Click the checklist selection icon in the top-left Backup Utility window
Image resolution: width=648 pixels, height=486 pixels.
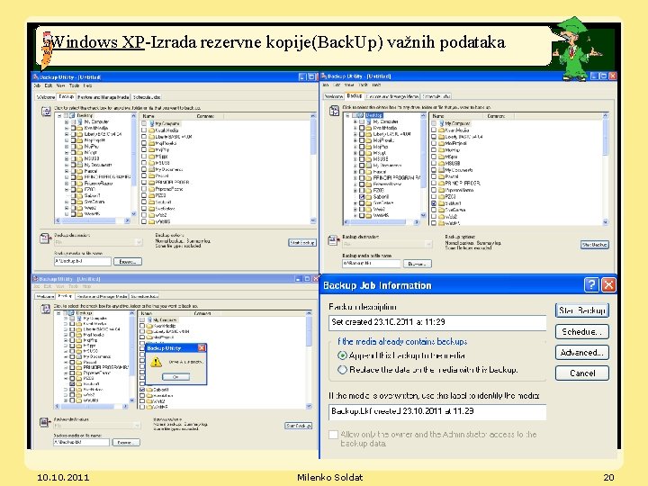(46, 112)
